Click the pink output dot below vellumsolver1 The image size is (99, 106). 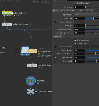coord(7,16)
